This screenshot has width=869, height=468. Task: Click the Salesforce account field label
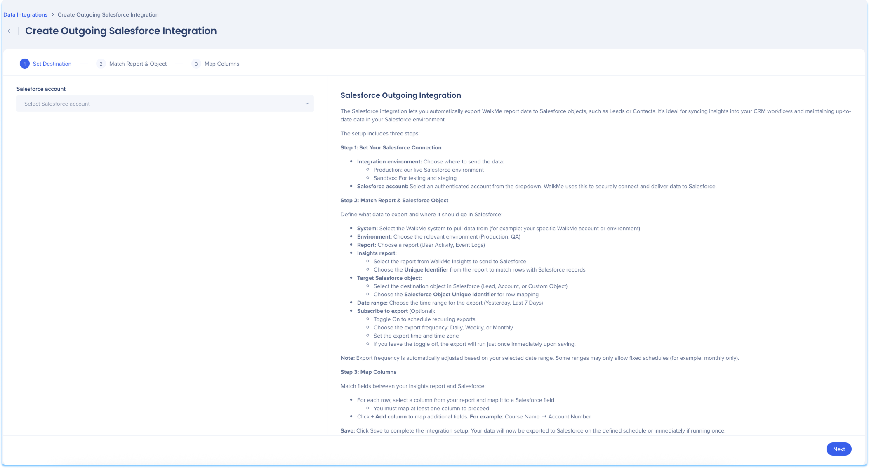[x=41, y=89]
